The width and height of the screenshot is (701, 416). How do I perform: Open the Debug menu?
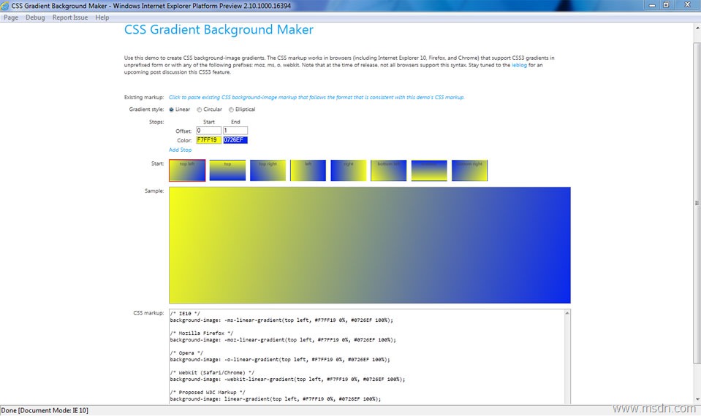pos(35,18)
